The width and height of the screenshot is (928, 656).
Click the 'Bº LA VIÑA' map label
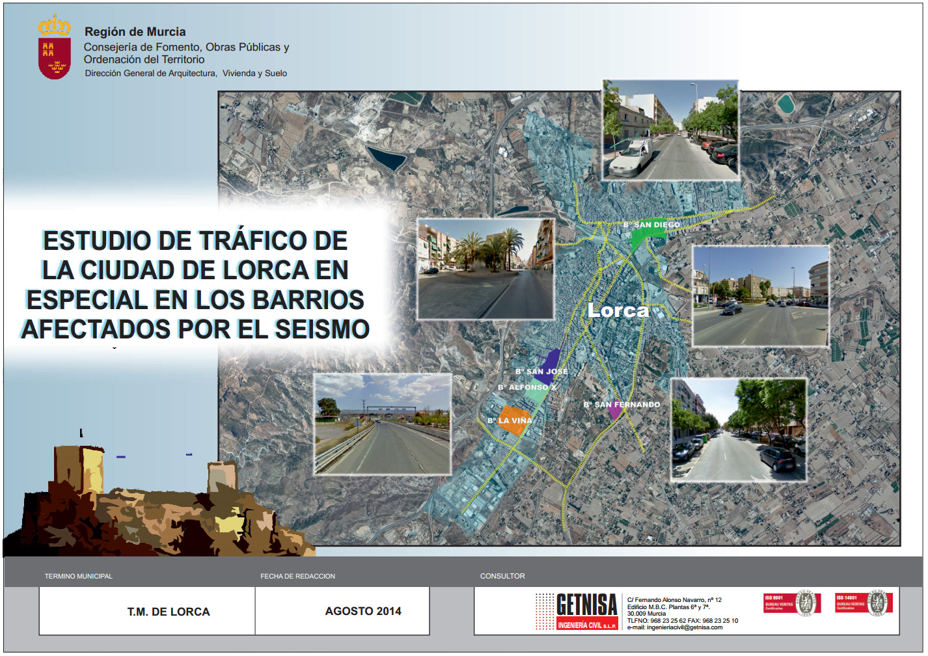pos(510,421)
